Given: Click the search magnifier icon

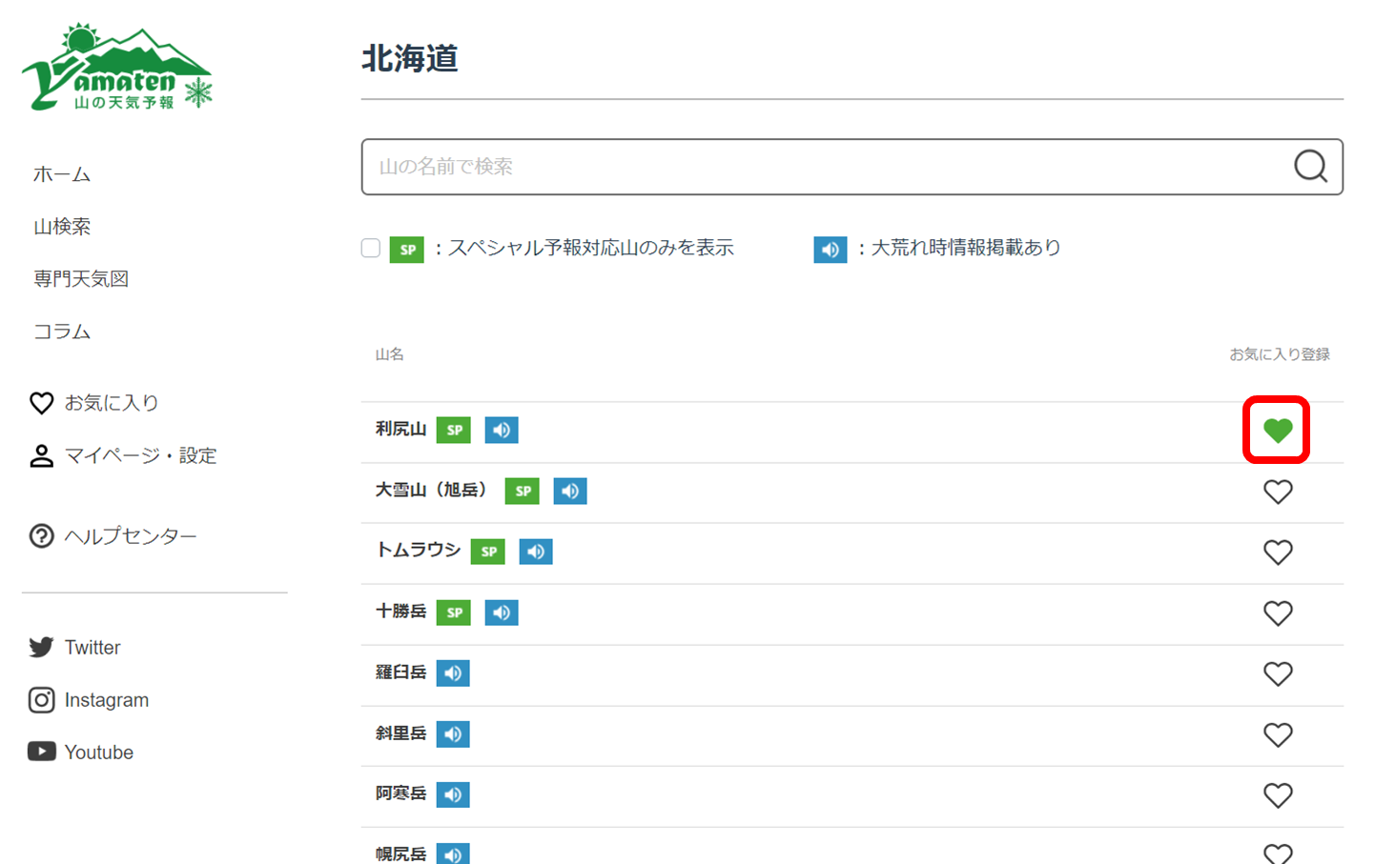Looking at the screenshot, I should 1310,167.
